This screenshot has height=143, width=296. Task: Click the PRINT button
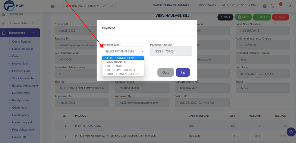tap(243, 17)
